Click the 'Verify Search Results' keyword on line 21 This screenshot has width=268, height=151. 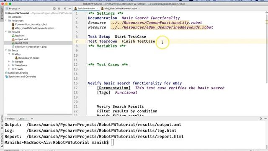tap(120, 107)
